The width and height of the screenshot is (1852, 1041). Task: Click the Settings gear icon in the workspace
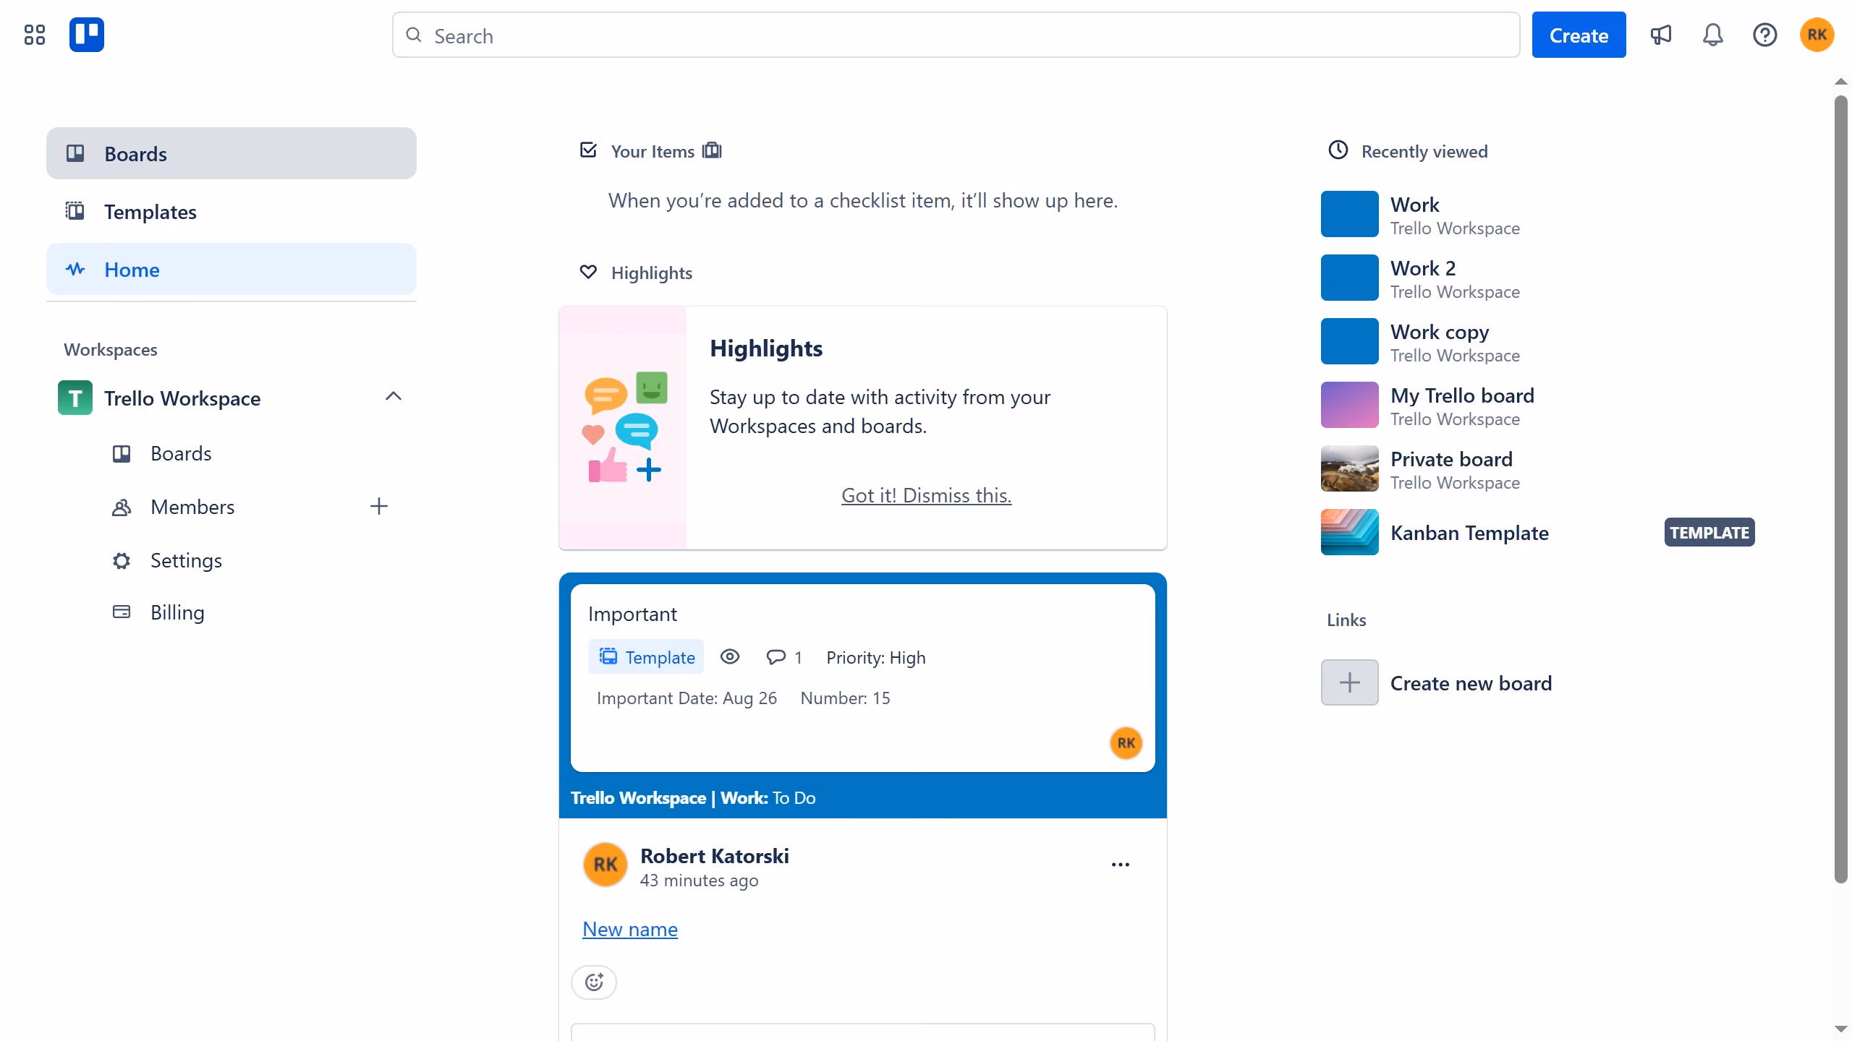point(122,560)
